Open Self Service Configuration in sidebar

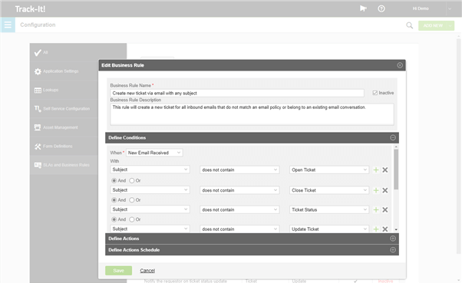(64, 109)
